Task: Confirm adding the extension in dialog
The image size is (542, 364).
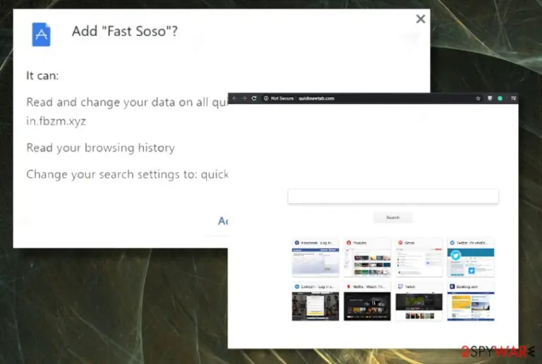Action: [x=223, y=221]
